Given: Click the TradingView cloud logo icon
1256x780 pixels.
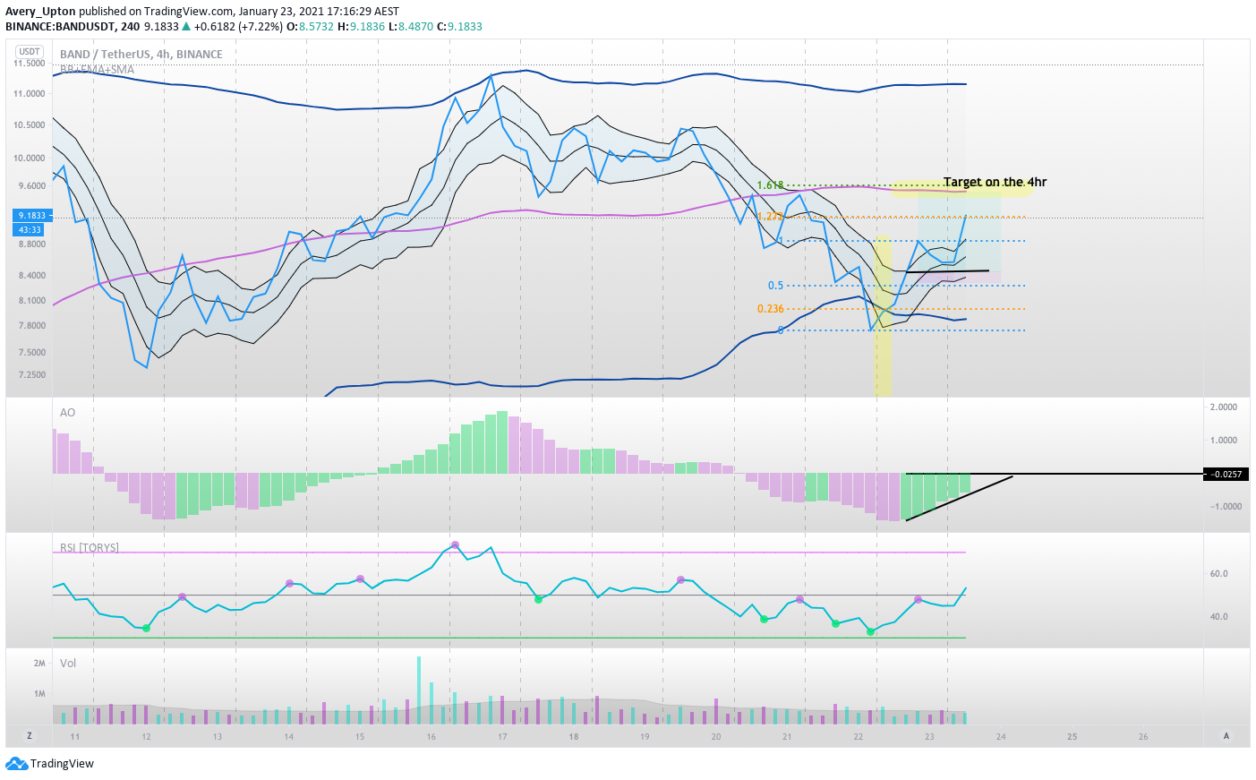Looking at the screenshot, I should tap(16, 764).
